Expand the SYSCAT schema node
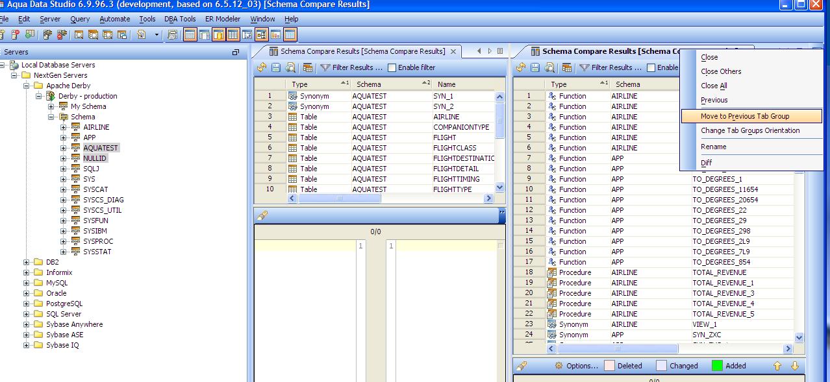The image size is (830, 382). point(64,189)
